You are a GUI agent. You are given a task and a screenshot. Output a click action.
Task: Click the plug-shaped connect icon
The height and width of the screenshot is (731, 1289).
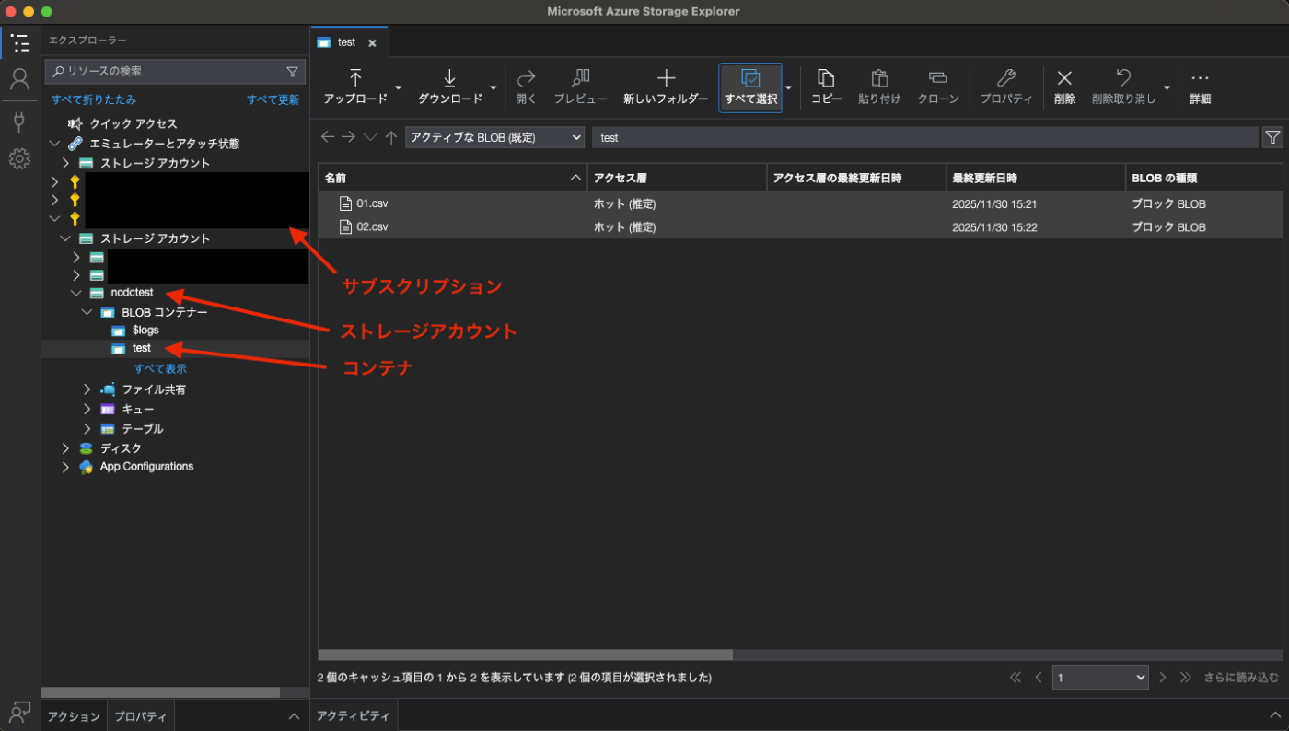click(x=19, y=122)
